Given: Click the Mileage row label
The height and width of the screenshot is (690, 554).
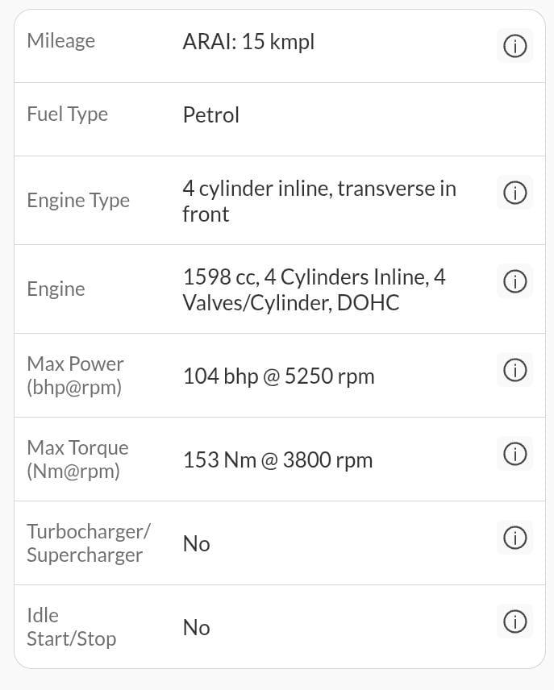Looking at the screenshot, I should point(61,41).
